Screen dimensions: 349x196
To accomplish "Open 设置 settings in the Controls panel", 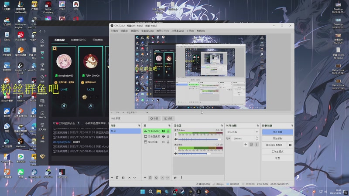I will [277, 158].
